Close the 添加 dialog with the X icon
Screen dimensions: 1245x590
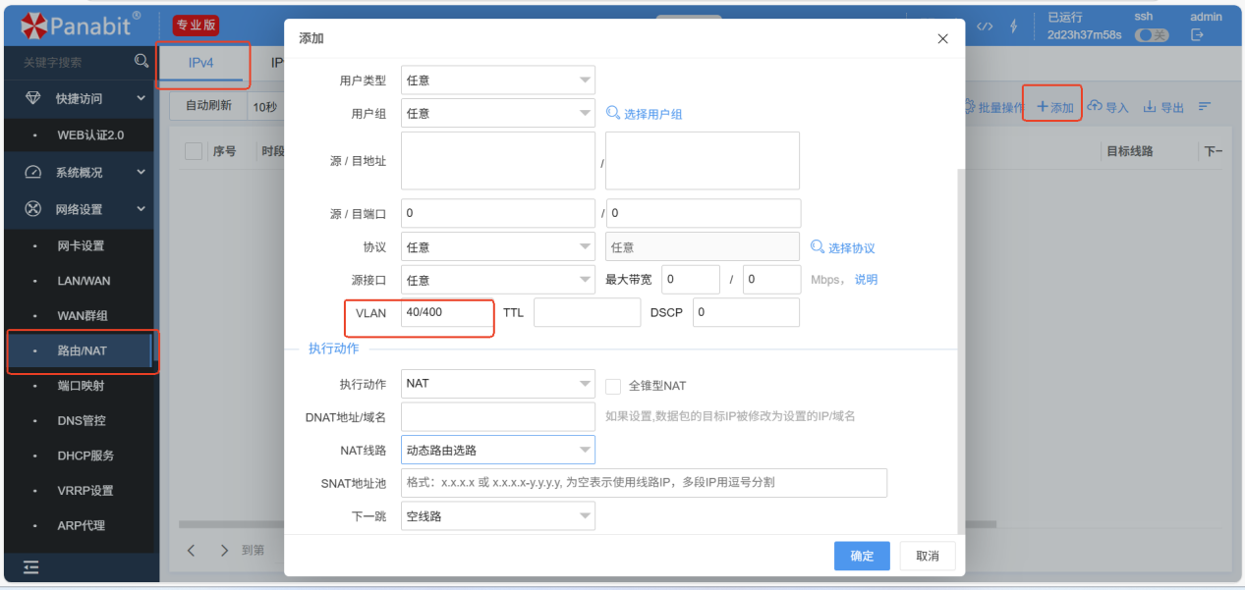tap(942, 38)
